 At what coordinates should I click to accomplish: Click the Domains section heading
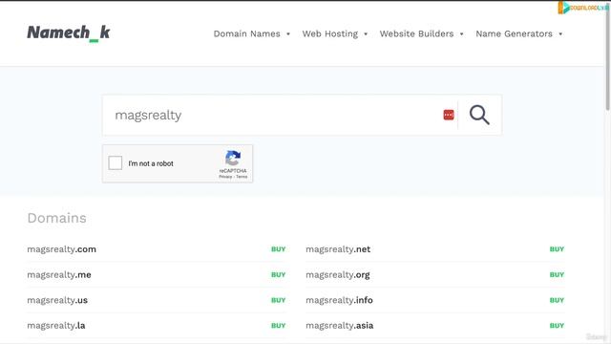[57, 218]
